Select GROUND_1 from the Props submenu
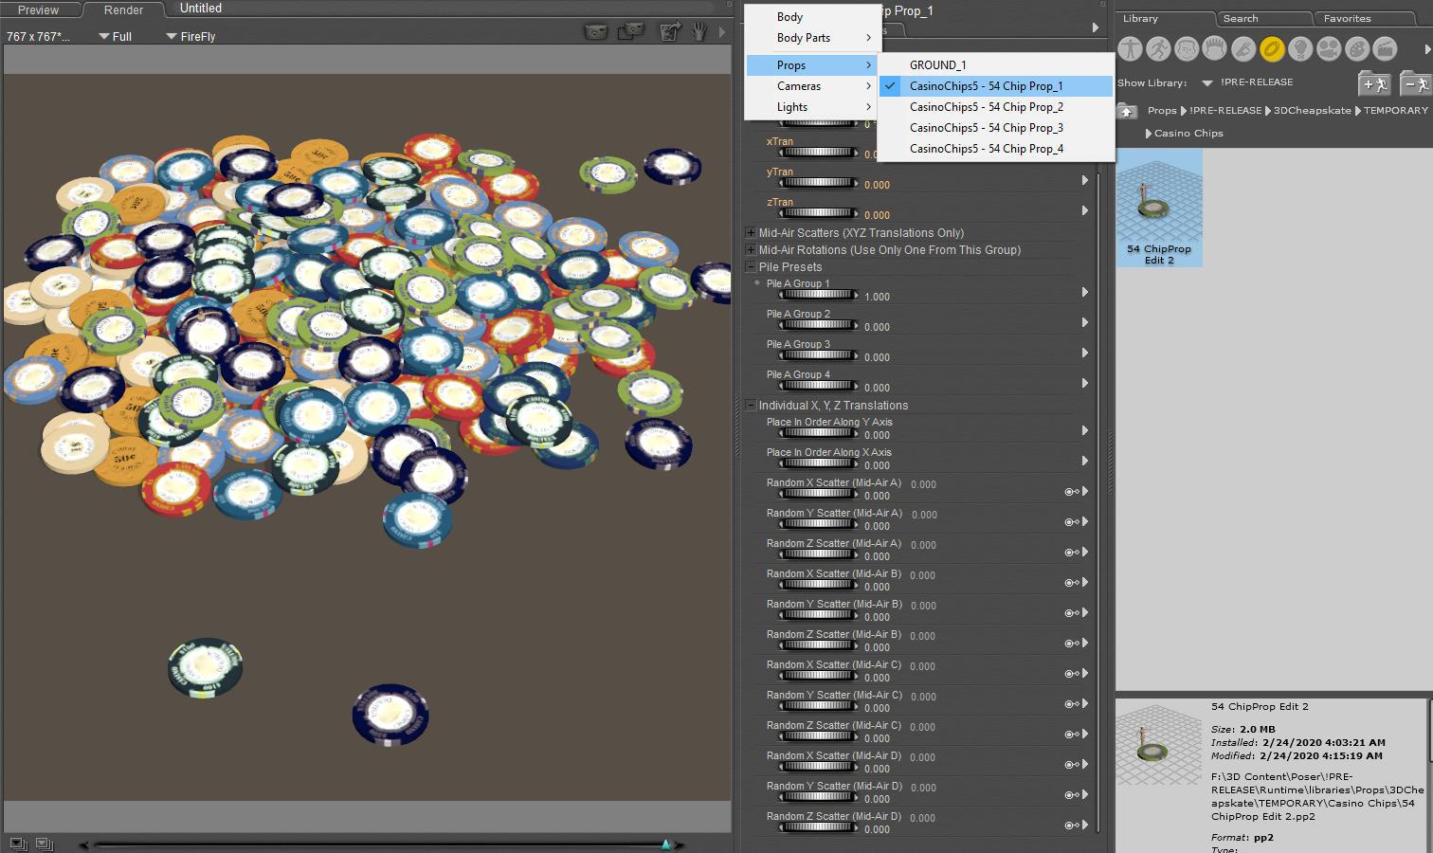 [x=995, y=65]
